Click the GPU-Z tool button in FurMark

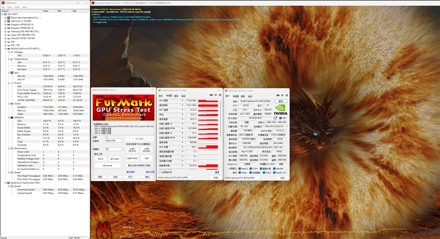pyautogui.click(x=101, y=159)
